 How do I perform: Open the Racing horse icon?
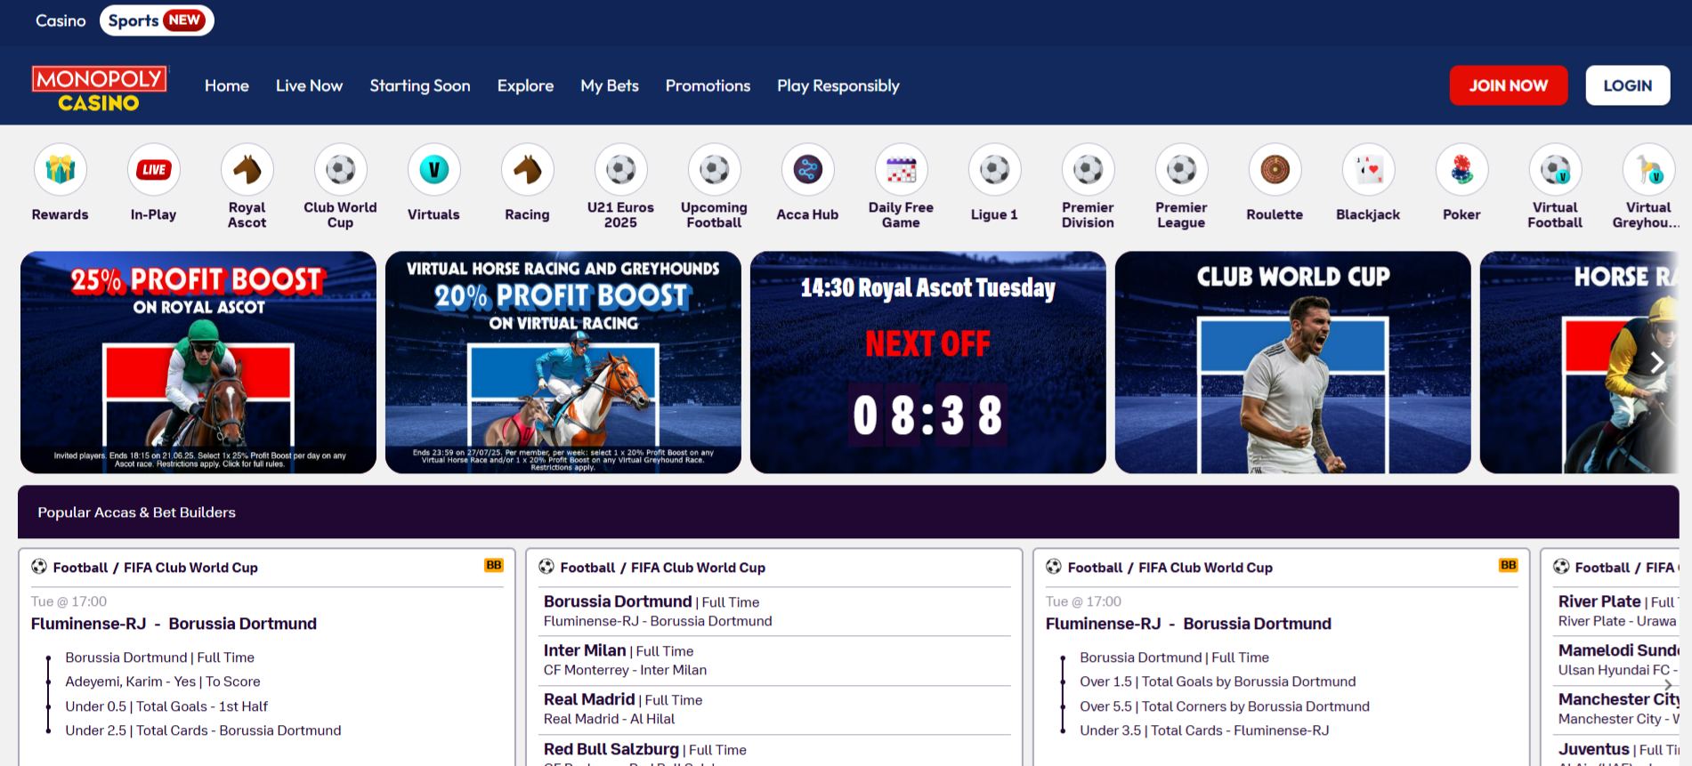point(528,170)
